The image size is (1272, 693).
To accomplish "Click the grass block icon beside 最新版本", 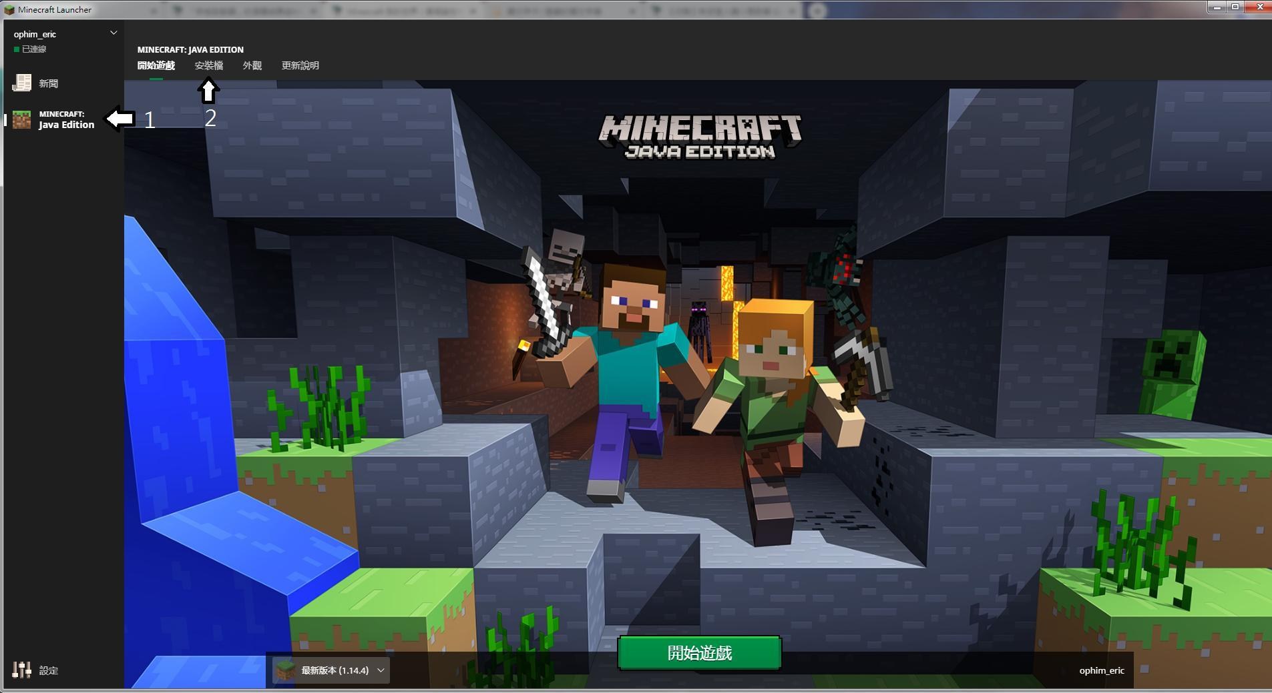I will tap(285, 670).
